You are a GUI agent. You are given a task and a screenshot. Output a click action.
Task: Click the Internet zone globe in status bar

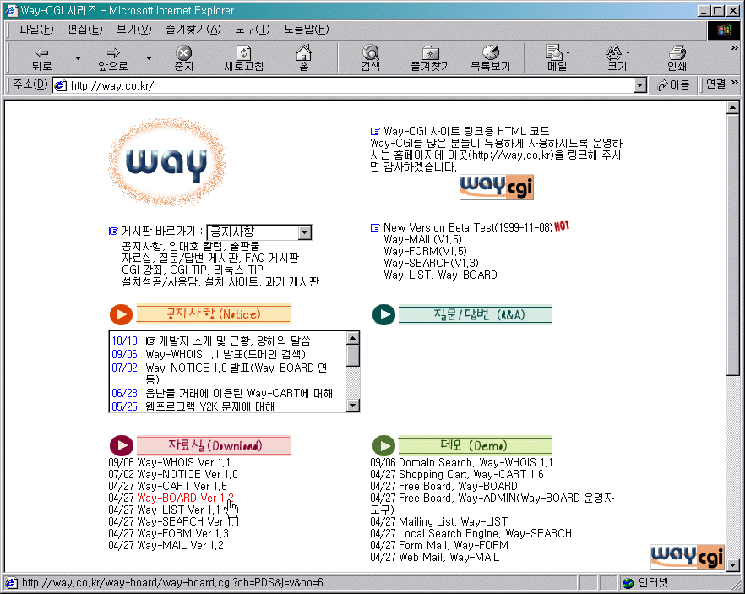coord(628,583)
